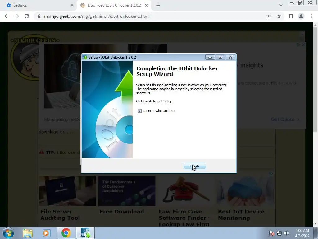Open Law Firm Case Software Finder ad
The width and height of the screenshot is (318, 239).
(x=184, y=218)
